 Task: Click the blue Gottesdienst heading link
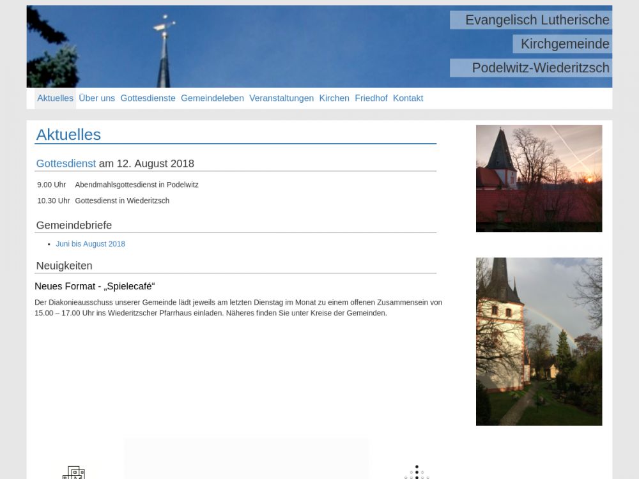coord(66,163)
